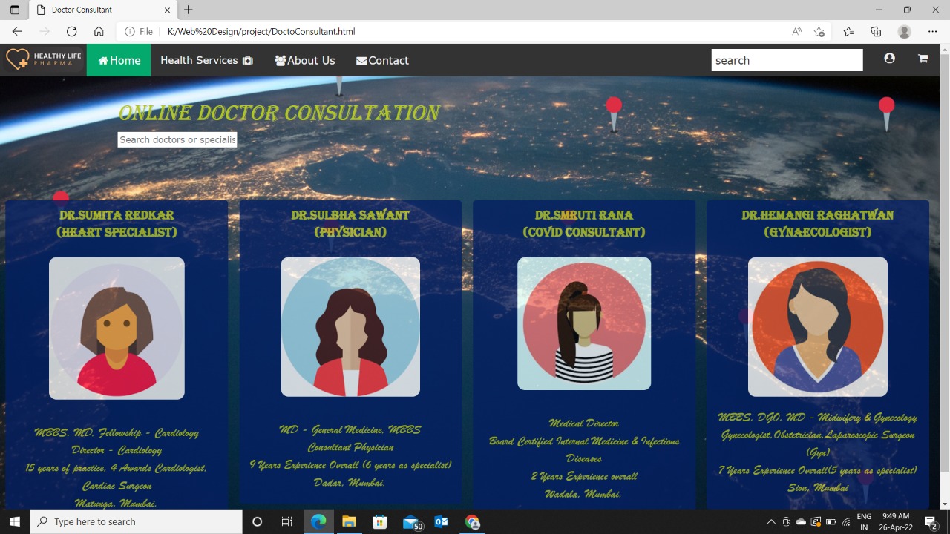Open the notification center
Screen dimensions: 950x534
930,522
